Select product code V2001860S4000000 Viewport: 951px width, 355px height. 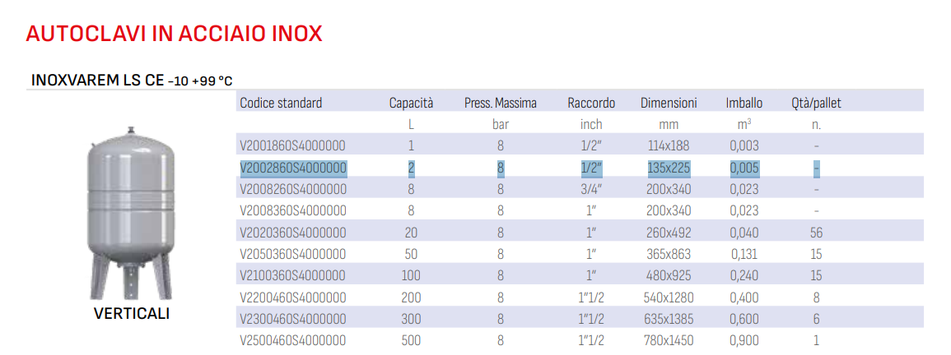(x=293, y=146)
